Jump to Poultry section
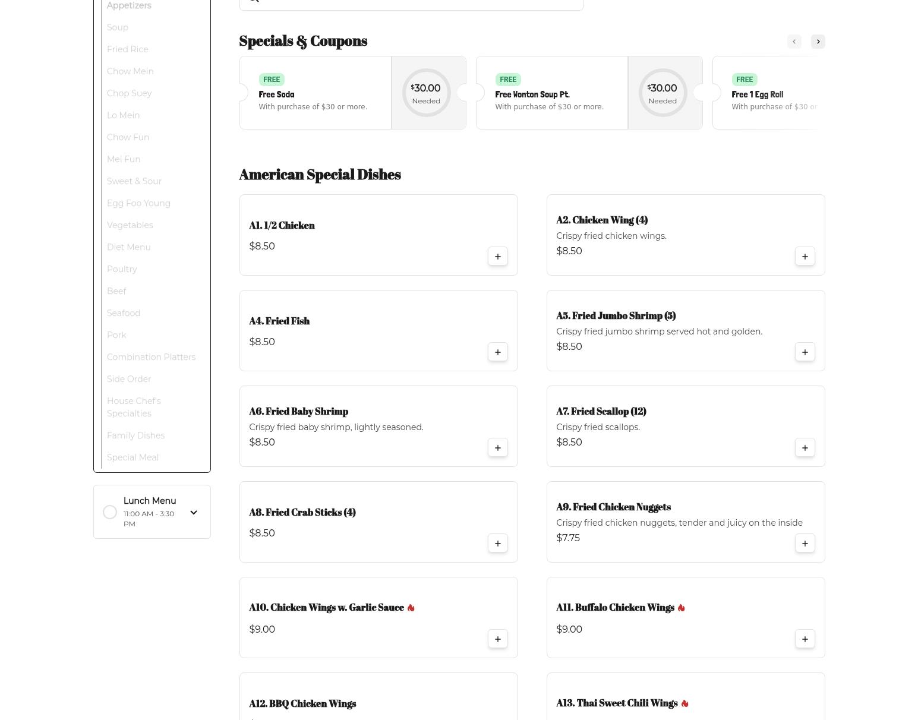 (x=122, y=269)
